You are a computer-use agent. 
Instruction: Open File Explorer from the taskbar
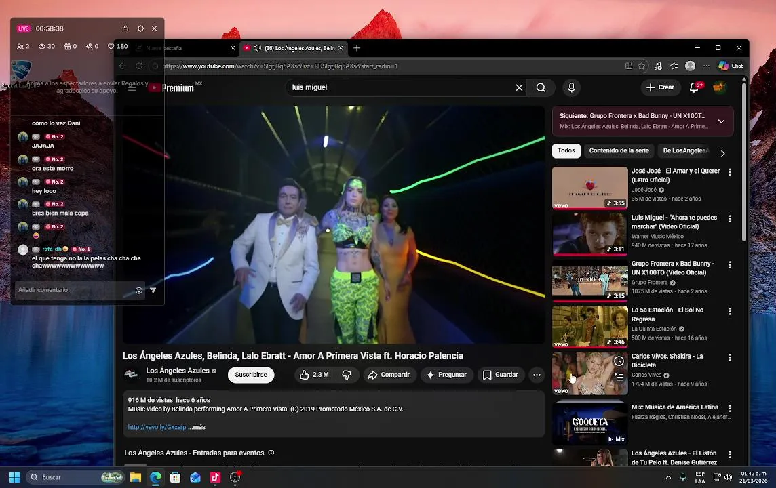pyautogui.click(x=136, y=477)
